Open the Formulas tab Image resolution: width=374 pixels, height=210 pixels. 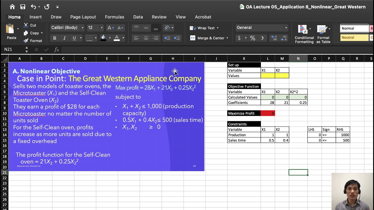coord(115,17)
